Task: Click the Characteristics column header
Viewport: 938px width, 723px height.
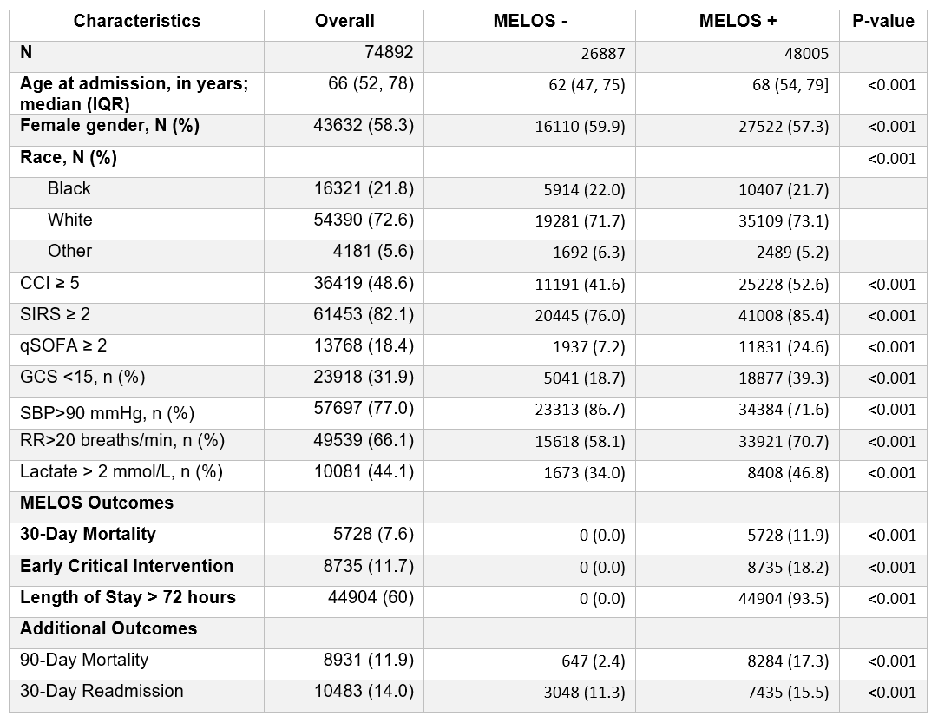Action: 137,21
